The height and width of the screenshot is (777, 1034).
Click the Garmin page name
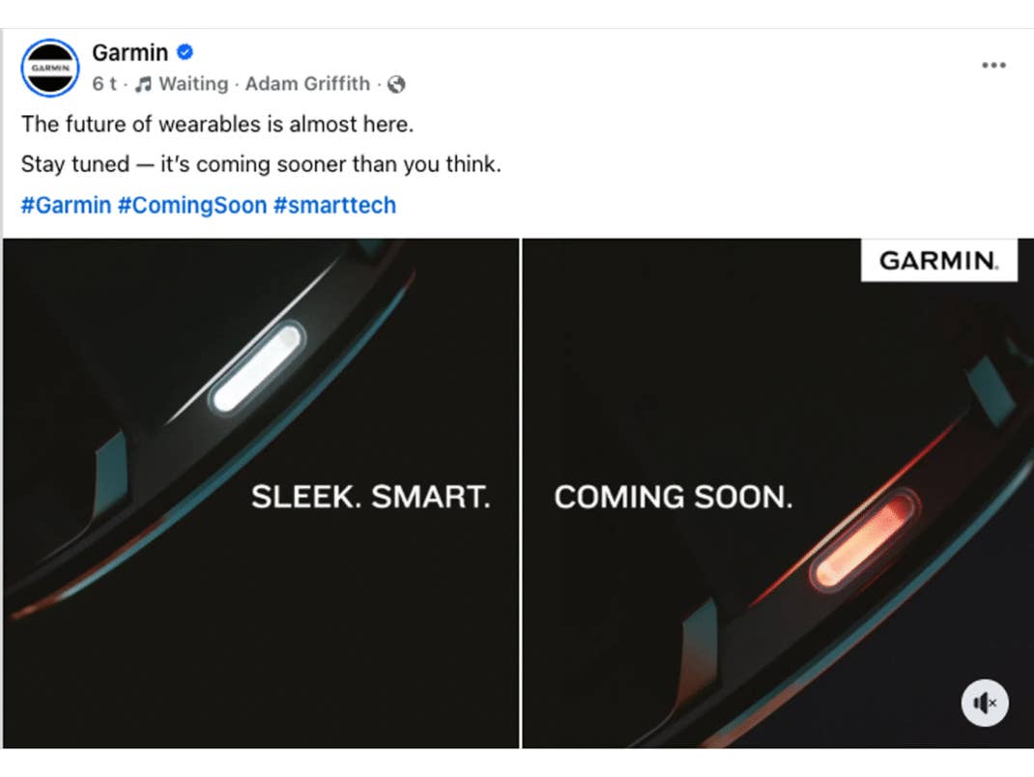click(x=129, y=52)
